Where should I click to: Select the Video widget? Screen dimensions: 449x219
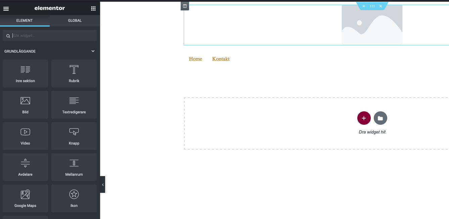pyautogui.click(x=25, y=136)
